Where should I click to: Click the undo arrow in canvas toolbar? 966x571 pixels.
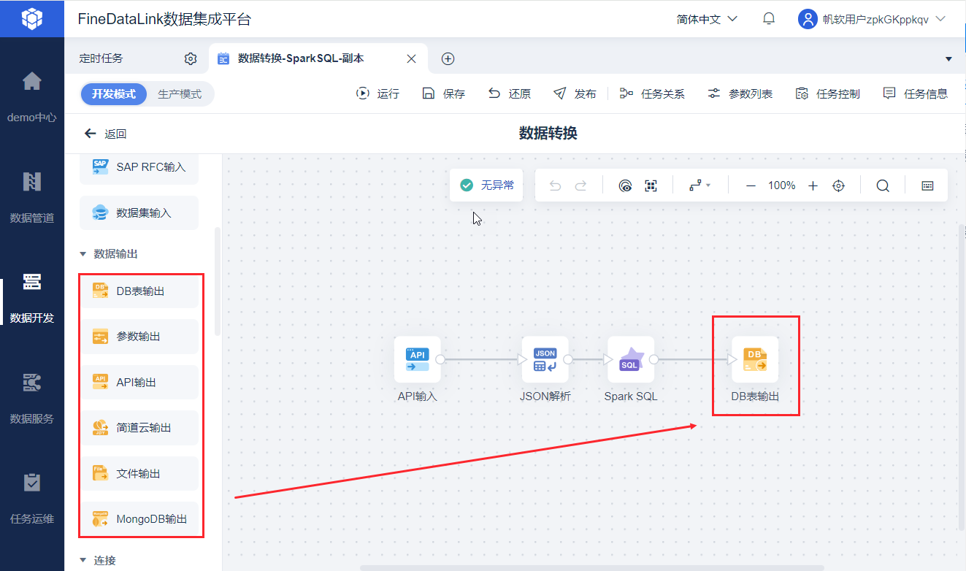coord(555,185)
